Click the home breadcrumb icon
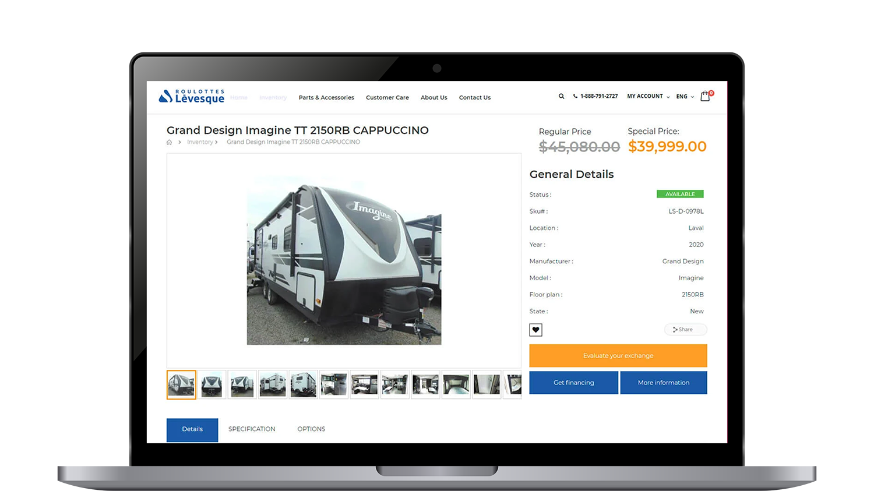 (169, 142)
